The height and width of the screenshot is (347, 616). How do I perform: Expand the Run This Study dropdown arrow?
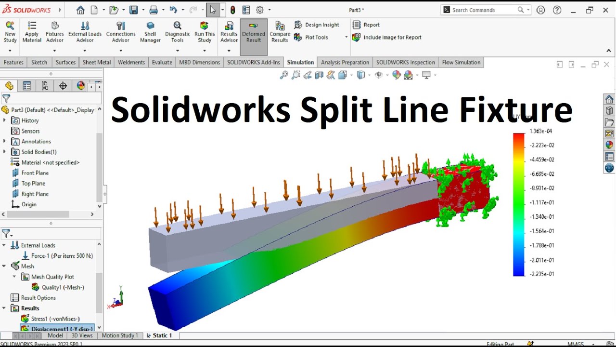coord(205,51)
